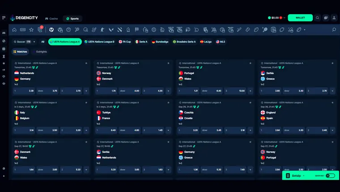
Task: Favorite the Turkiye vs France match
Action: [x=168, y=103]
